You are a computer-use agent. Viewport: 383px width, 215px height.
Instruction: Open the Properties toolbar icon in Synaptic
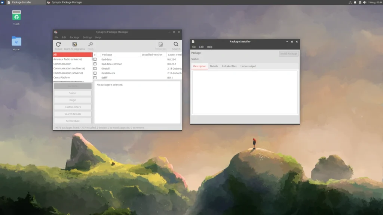161,44
